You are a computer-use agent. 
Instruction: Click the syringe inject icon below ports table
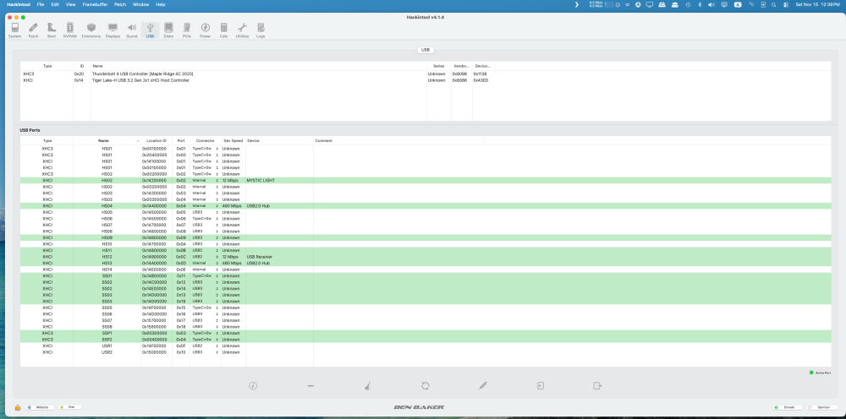[483, 385]
